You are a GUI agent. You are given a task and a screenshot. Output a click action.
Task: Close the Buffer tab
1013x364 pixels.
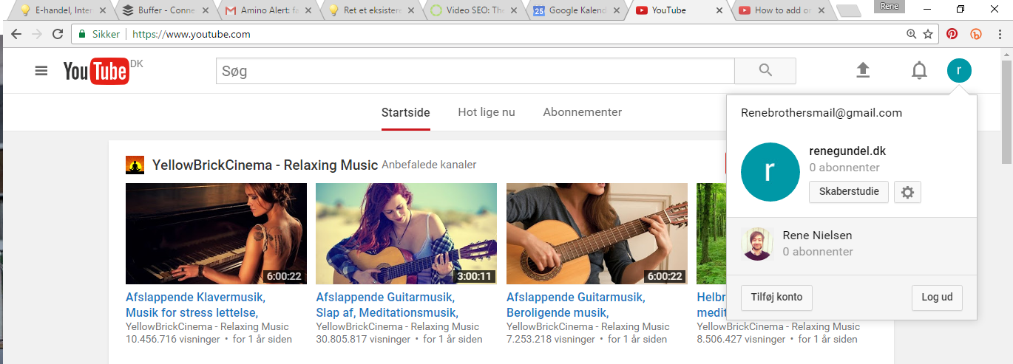206,10
